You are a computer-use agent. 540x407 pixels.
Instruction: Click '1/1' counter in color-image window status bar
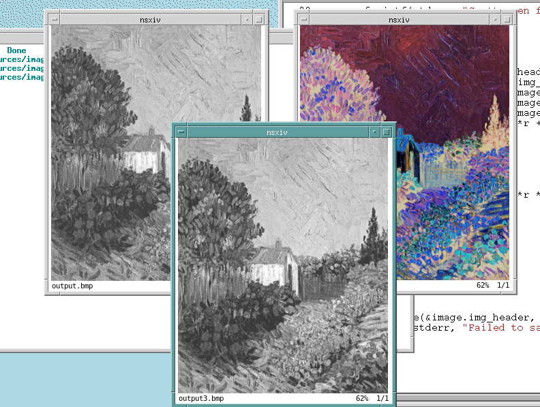(503, 285)
